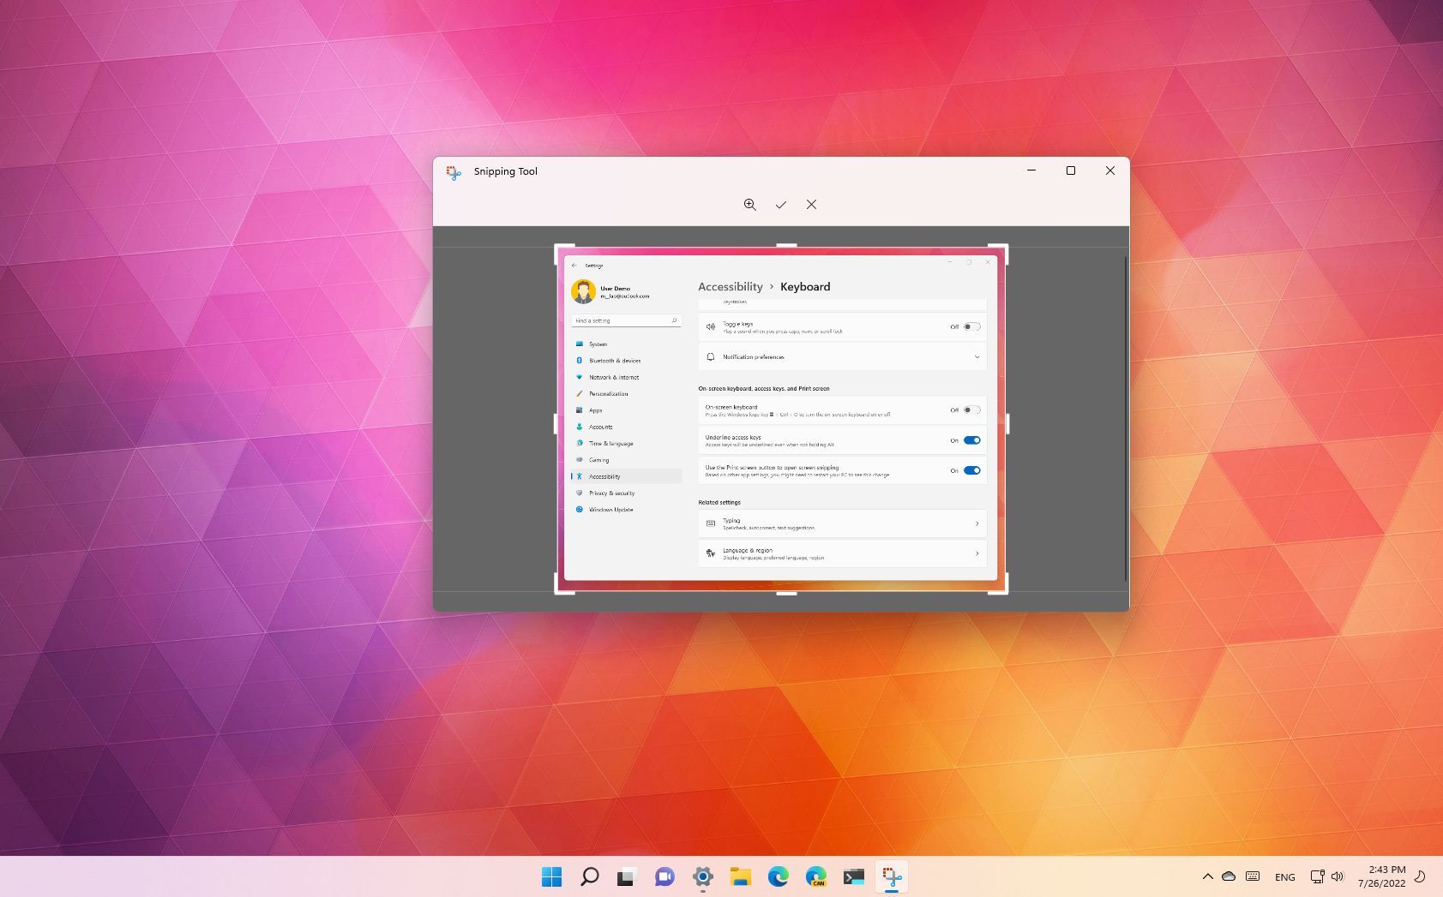Disable the Underline access keys toggle

coord(971,440)
